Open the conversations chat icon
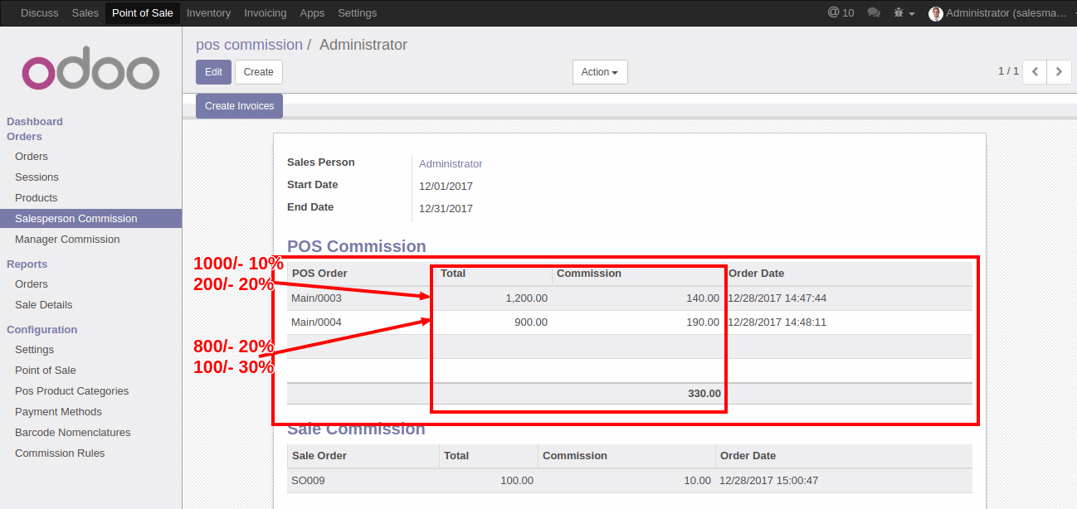1077x509 pixels. coord(874,13)
